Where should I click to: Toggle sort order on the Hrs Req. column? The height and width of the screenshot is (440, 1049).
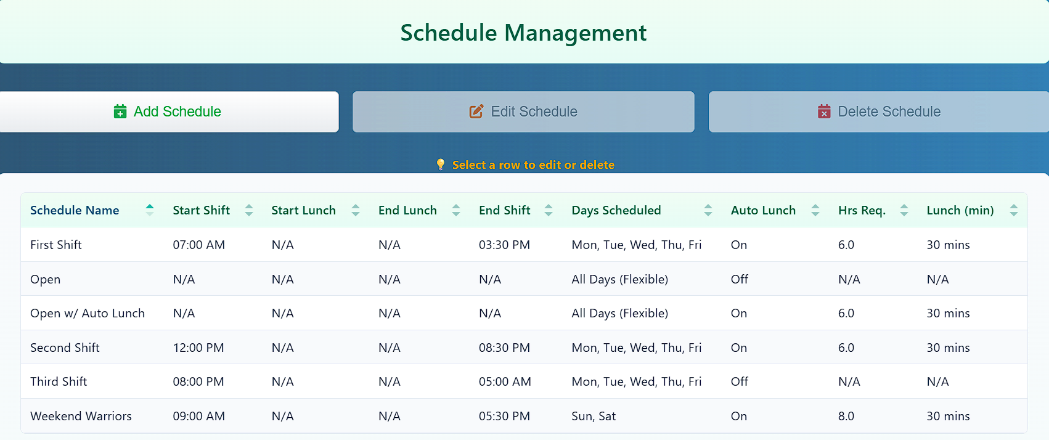coord(904,210)
